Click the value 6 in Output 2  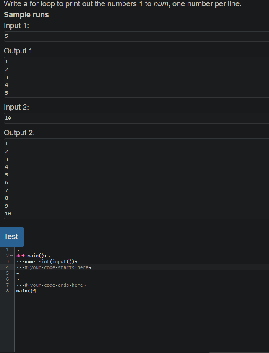click(7, 182)
